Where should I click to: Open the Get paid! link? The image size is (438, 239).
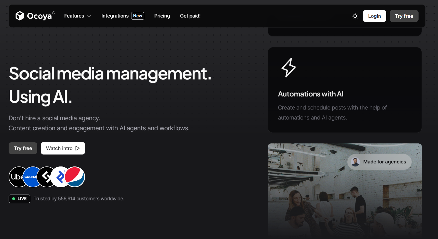pos(190,16)
